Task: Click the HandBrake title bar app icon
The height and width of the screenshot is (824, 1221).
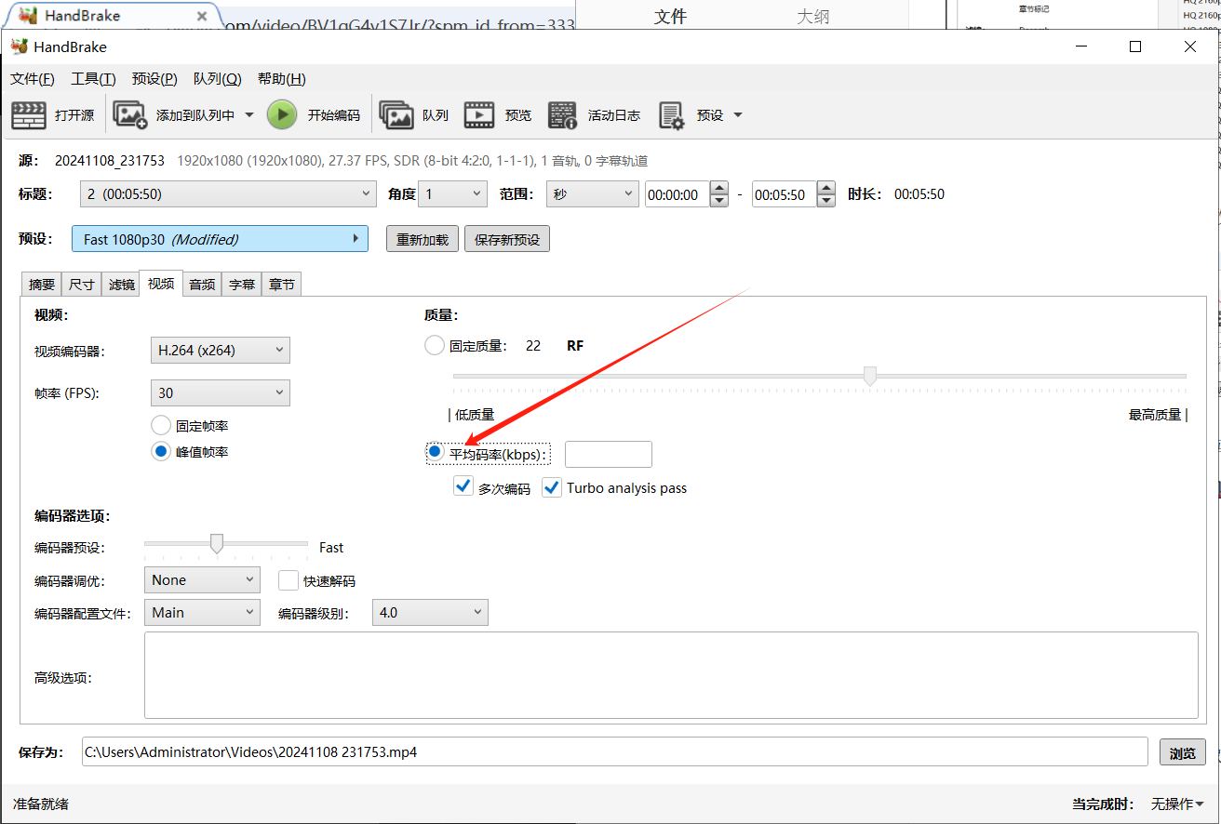Action: [x=19, y=47]
